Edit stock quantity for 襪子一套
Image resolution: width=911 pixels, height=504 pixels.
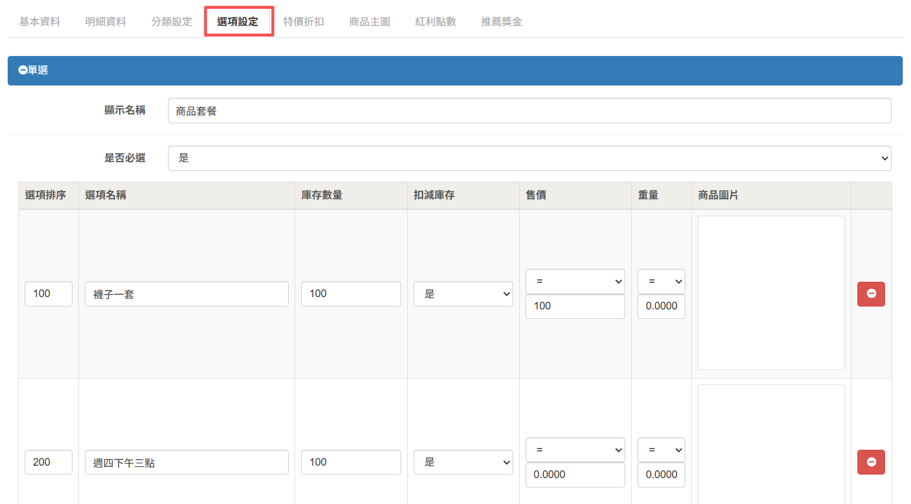351,294
